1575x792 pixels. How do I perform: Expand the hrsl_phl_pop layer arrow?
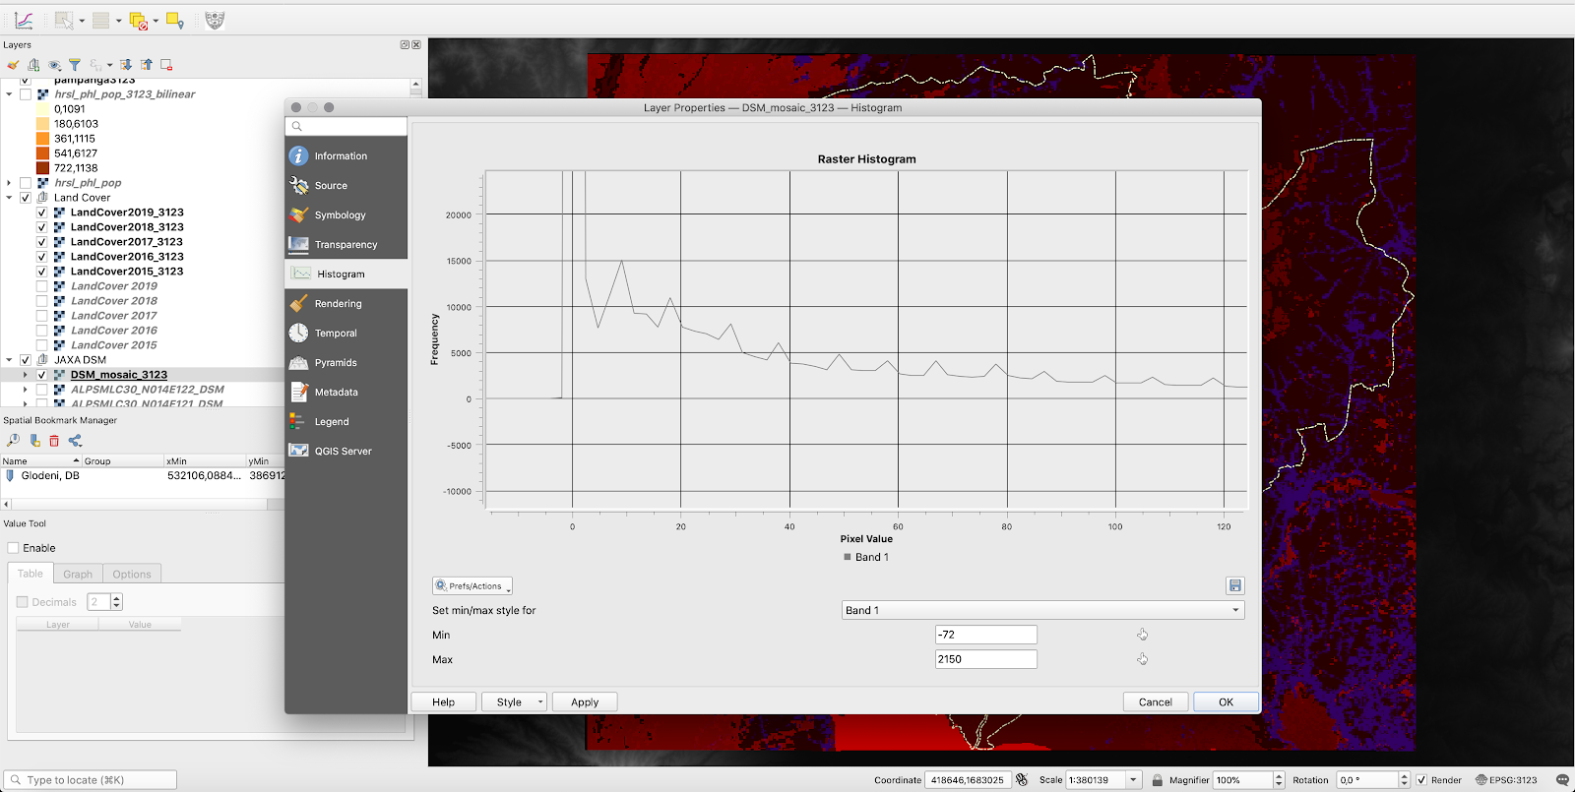[10, 183]
